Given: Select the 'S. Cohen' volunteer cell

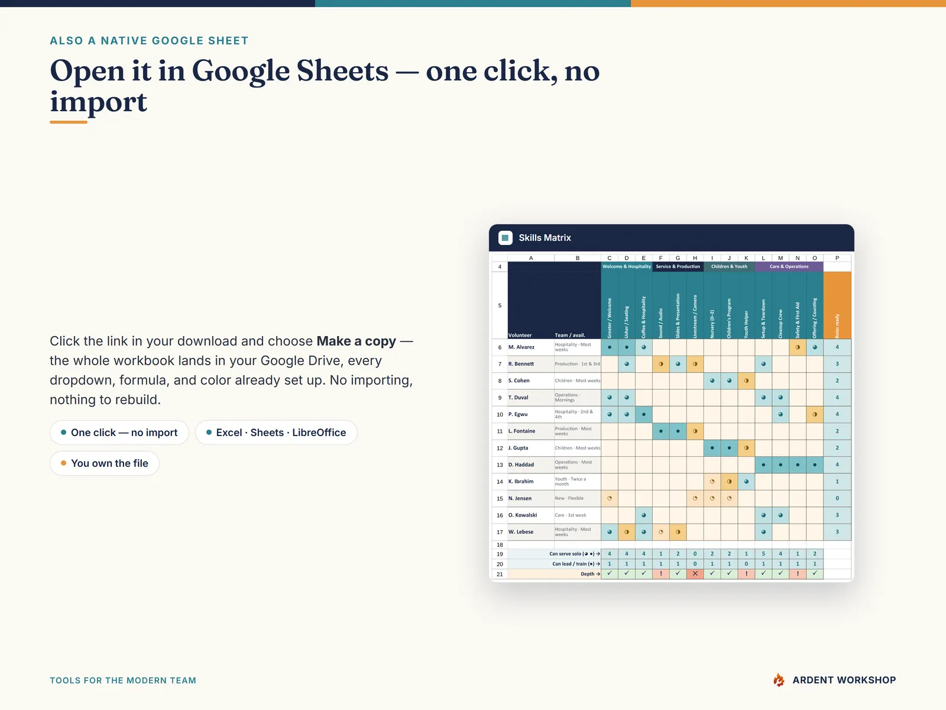Looking at the screenshot, I should click(531, 381).
